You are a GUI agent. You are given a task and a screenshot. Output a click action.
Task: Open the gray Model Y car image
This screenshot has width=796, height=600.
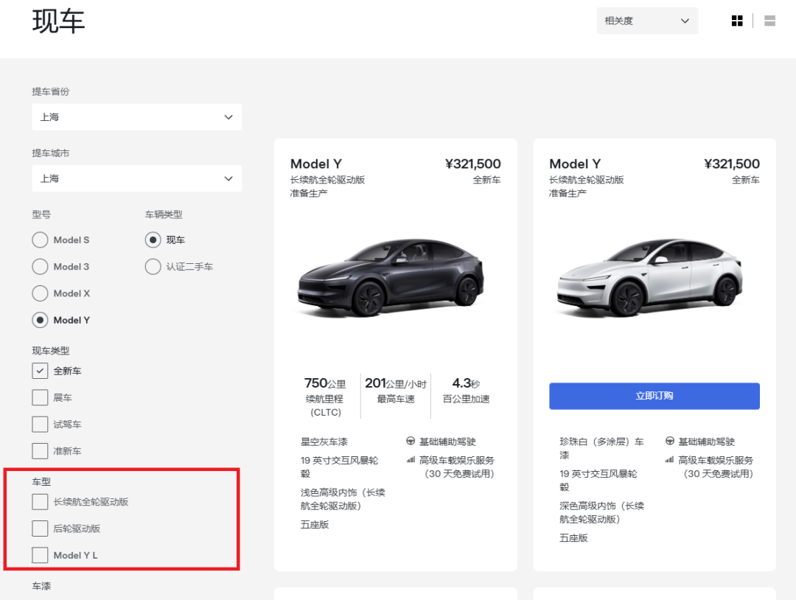click(391, 277)
